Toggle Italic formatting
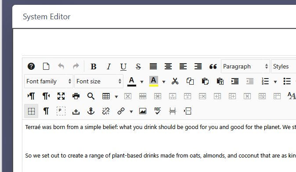 coord(108,66)
